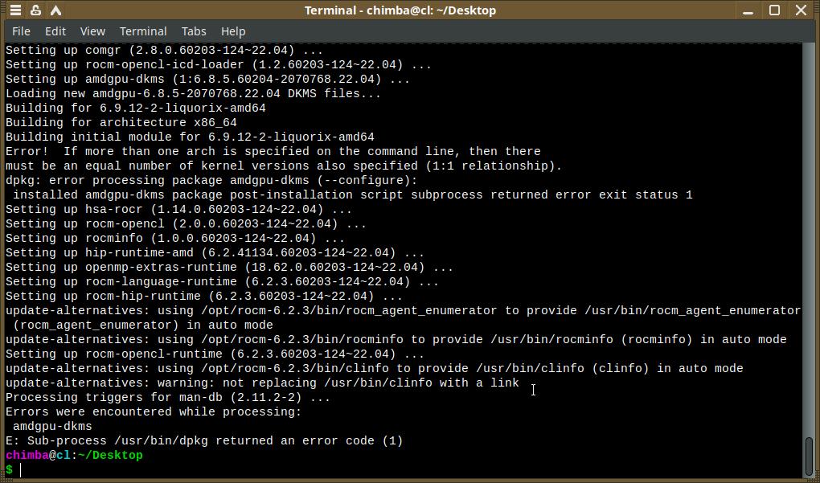The image size is (820, 483).
Task: Click update-alternatives line providing /usr/bin/rocminfo
Action: pos(396,340)
